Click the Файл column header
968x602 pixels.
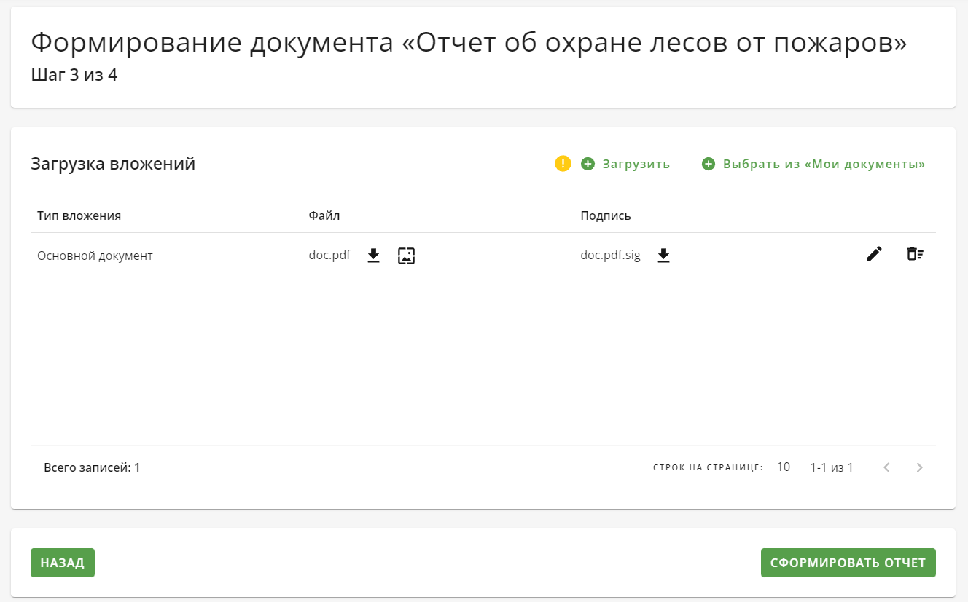point(324,215)
